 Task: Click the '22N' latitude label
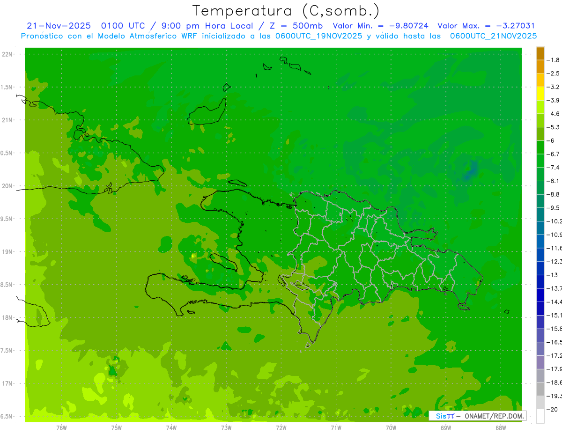(7, 54)
